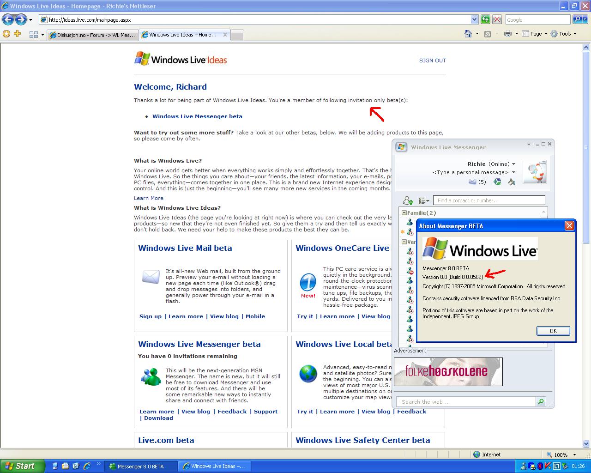
Task: Open Kaspersky antivirus tray icon
Action: [x=548, y=466]
